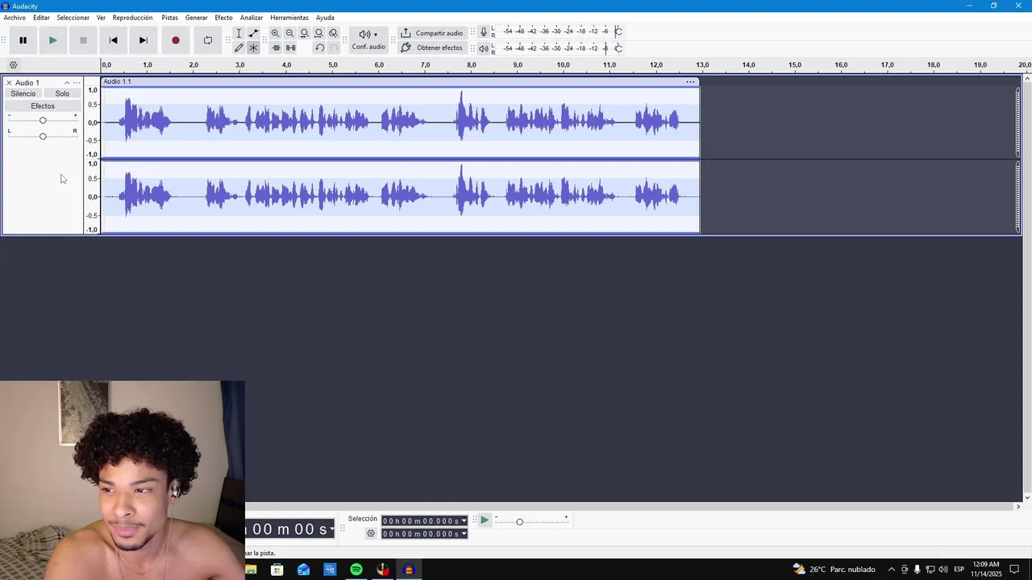
Task: Open Microsoft Store from the taskbar
Action: coord(277,570)
